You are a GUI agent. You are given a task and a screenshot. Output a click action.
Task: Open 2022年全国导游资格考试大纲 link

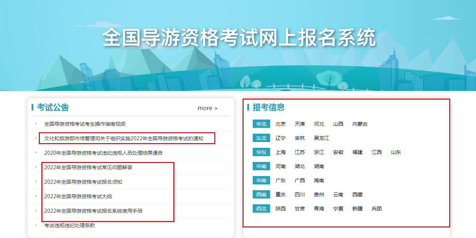tap(80, 196)
